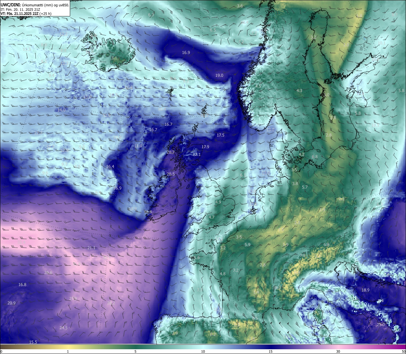Click the 25.0 value in the lower right
This screenshot has height=354, width=406.
click(381, 325)
